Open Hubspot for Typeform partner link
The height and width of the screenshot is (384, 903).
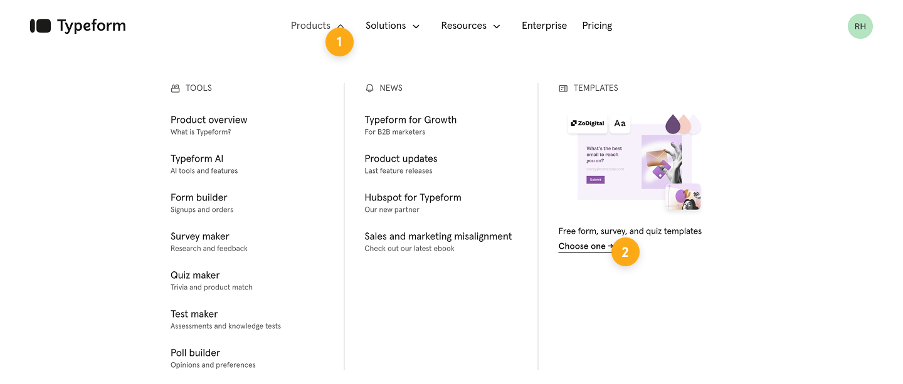pos(413,198)
